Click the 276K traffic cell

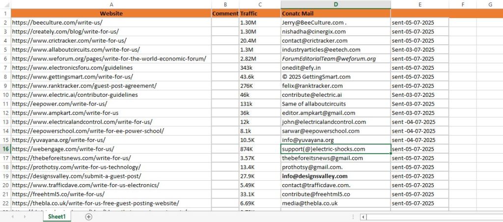pyautogui.click(x=260, y=85)
